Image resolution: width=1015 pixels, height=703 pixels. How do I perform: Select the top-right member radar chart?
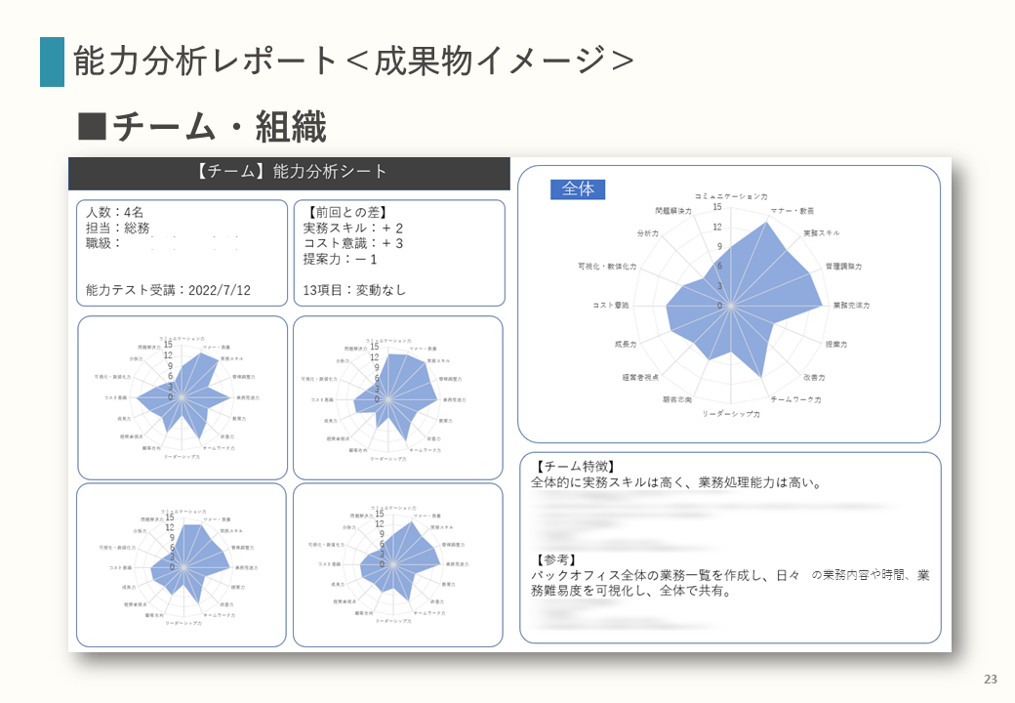pos(398,397)
